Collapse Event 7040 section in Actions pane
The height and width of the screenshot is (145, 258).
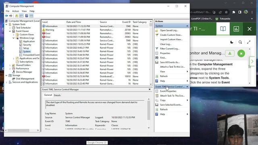tap(187, 87)
